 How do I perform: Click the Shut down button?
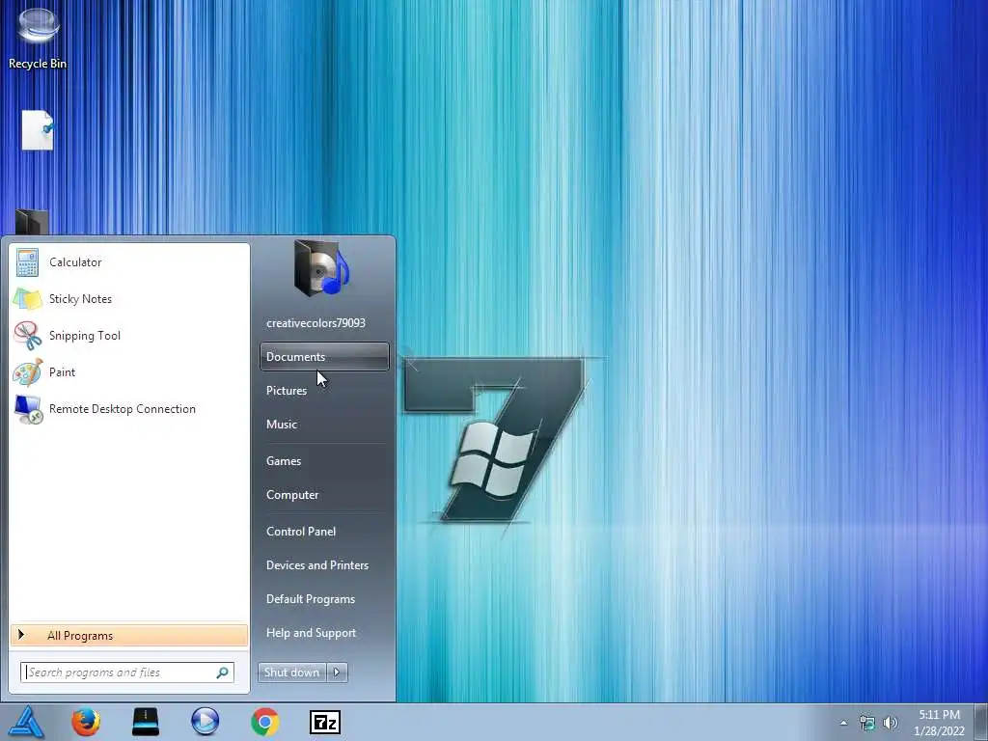click(x=291, y=672)
